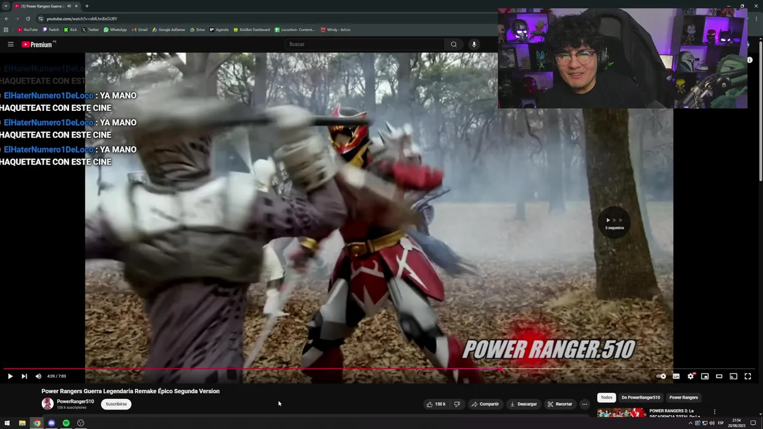This screenshot has height=429, width=763.
Task: Go to YouTube Premium home logo
Action: point(37,44)
